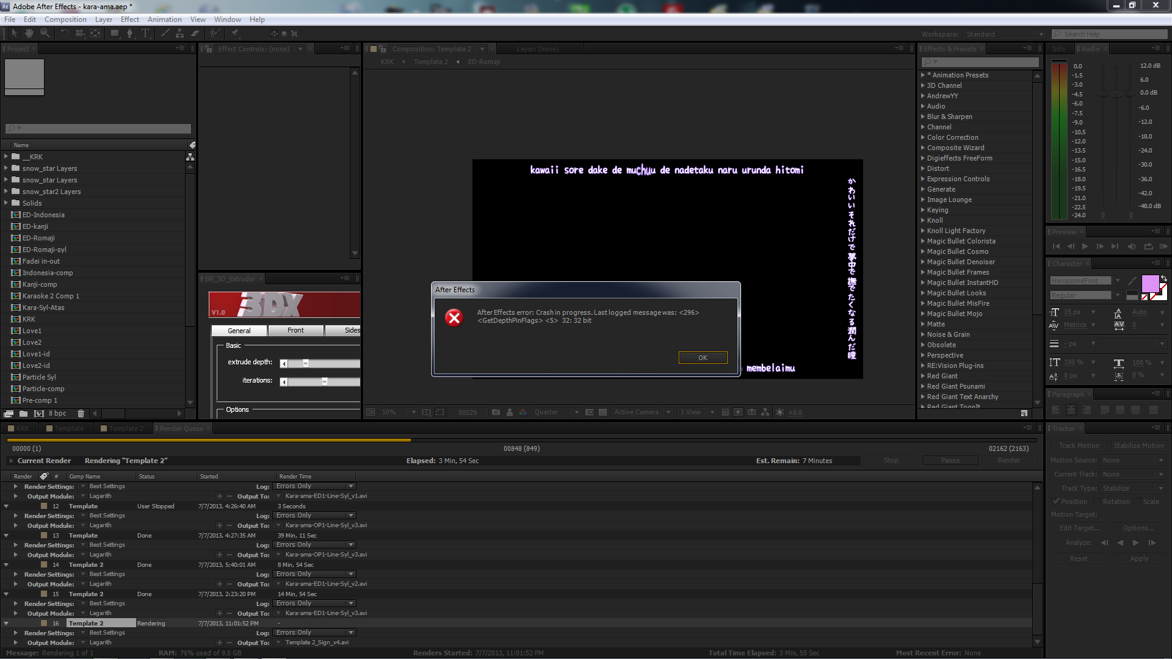Switch to the Front tab in 3D Extruder

click(295, 330)
